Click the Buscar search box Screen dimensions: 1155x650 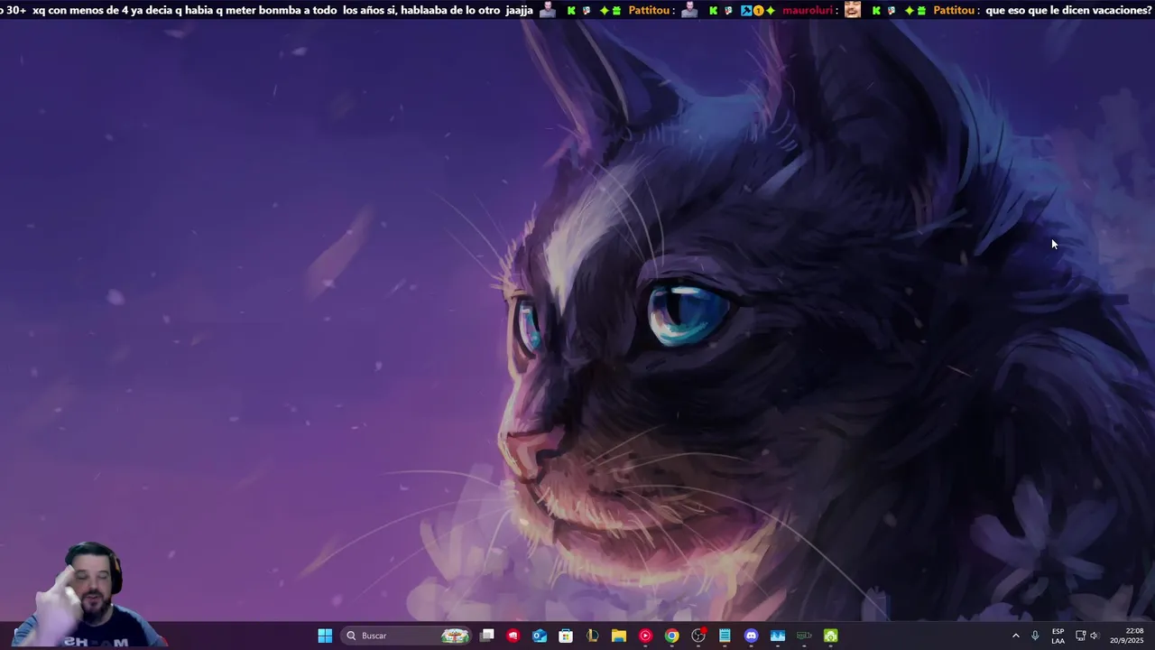(x=407, y=636)
